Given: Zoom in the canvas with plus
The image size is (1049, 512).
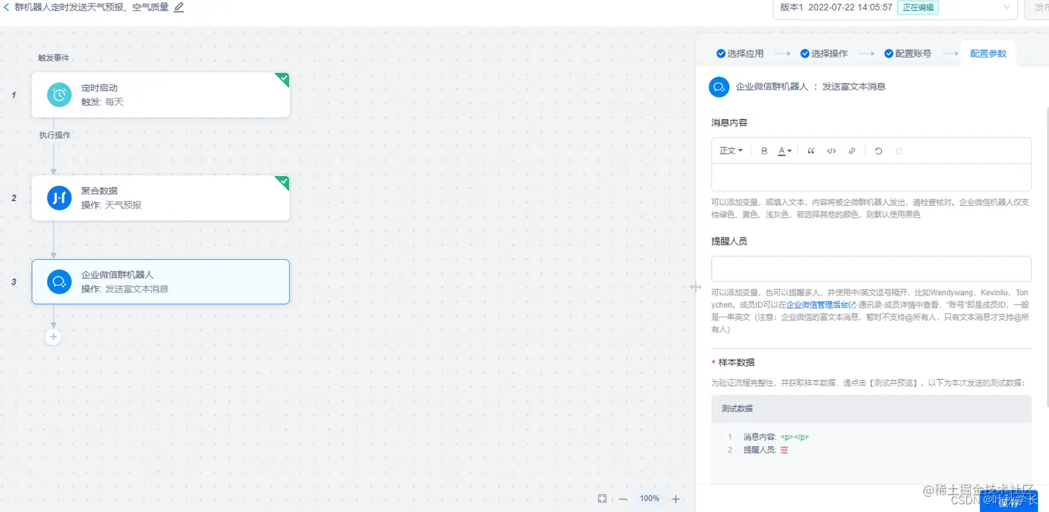Looking at the screenshot, I should coord(676,499).
